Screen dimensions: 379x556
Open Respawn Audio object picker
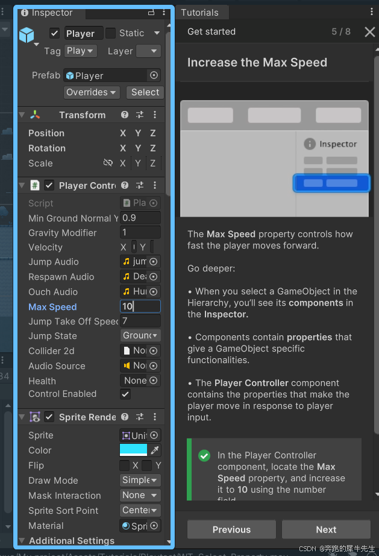click(x=154, y=277)
